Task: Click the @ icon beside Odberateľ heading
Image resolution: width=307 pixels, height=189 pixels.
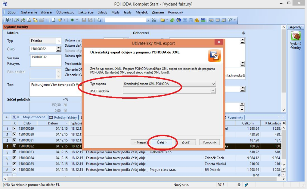Action: coord(243,33)
